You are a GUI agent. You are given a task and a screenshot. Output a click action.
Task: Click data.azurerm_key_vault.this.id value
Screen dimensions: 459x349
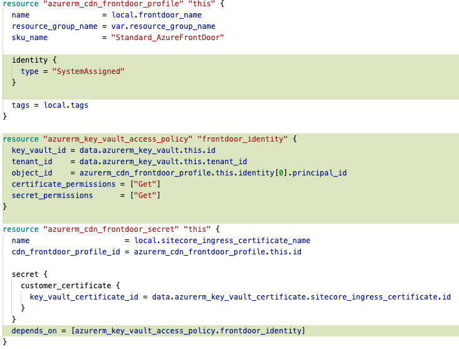tap(147, 150)
